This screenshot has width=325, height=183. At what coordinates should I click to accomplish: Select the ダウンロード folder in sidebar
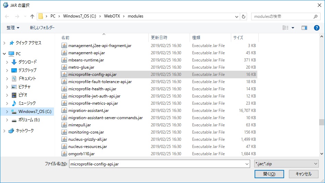click(27, 62)
